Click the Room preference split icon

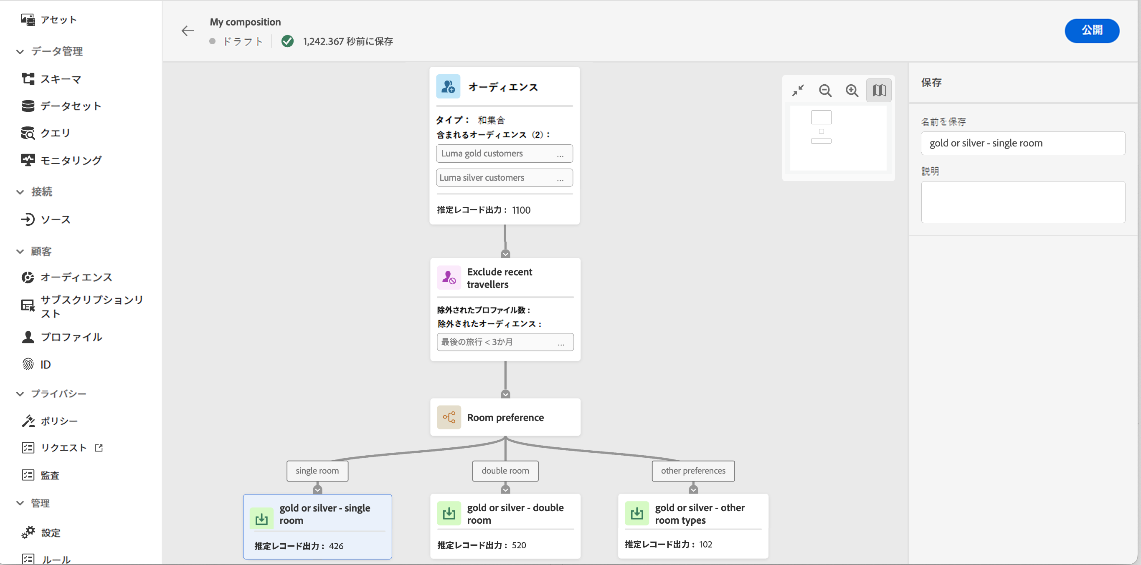[x=449, y=417]
